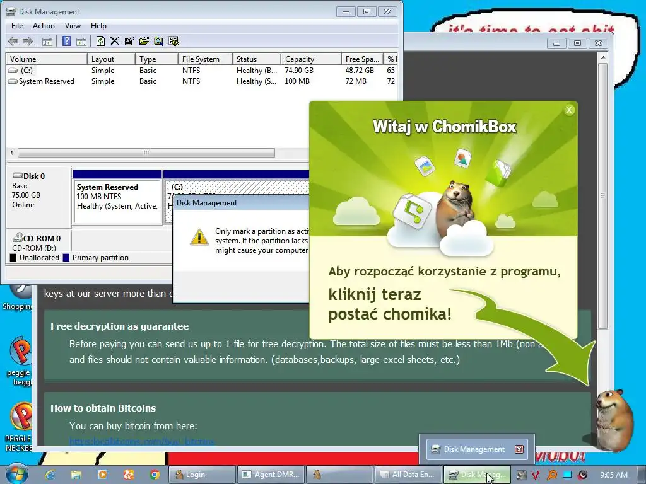Click the Unallocated black legend swatch

pyautogui.click(x=13, y=258)
